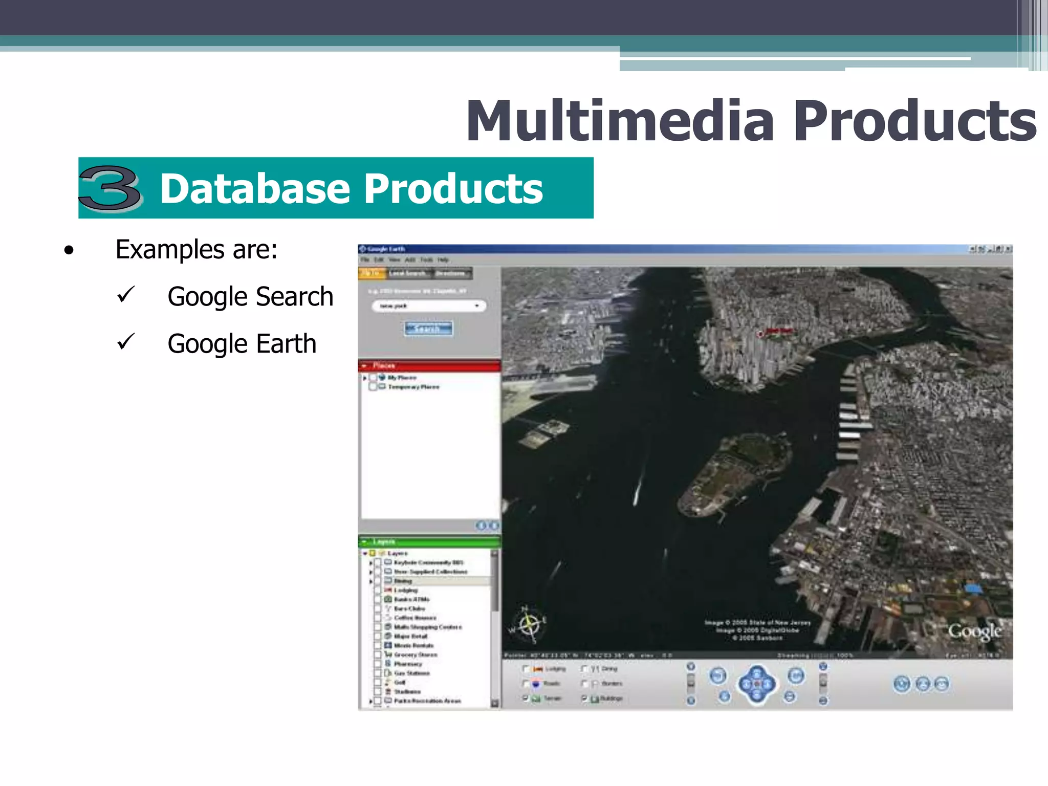
Task: Uncheck Terrain checkbox in bottom panel
Action: (525, 698)
